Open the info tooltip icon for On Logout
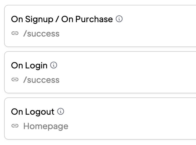Screen dimensions: 196x145 [x=61, y=112]
